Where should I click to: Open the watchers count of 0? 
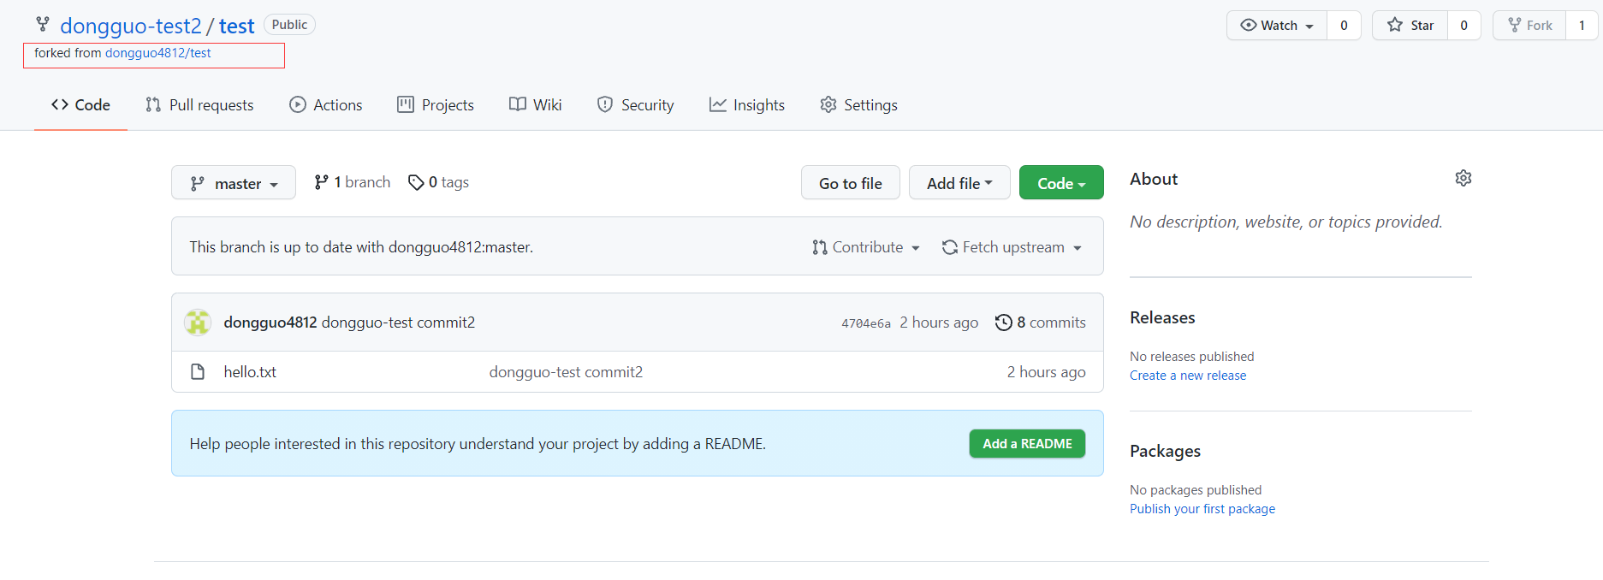(x=1344, y=26)
